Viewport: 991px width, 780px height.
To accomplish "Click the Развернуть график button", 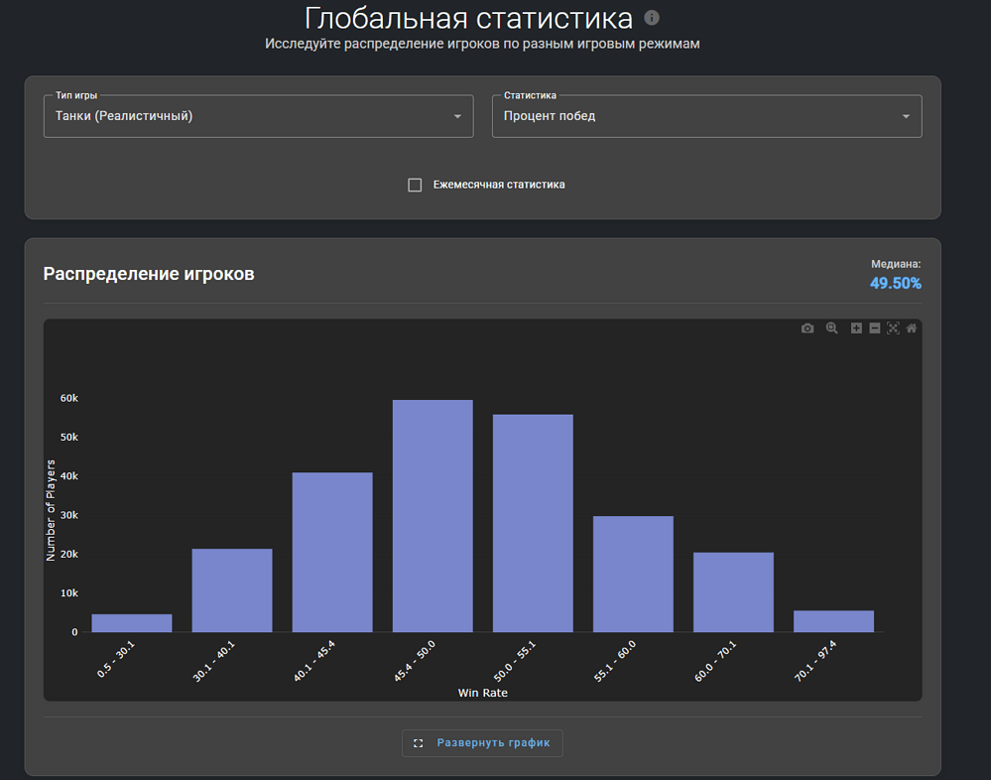I will [x=482, y=743].
